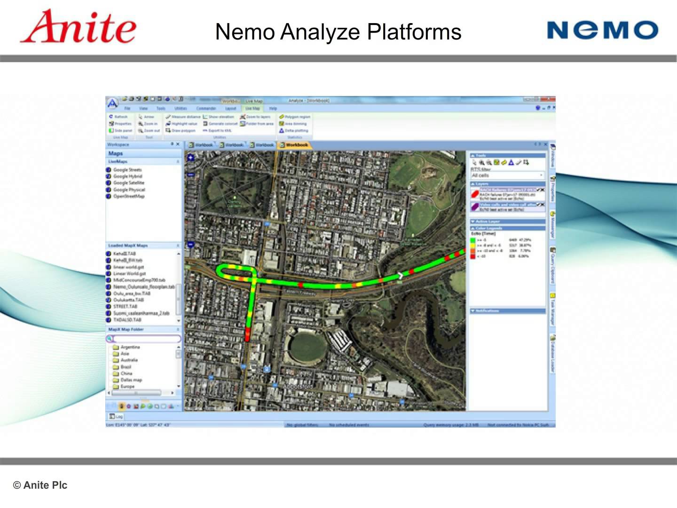
Task: Open the Australia folder
Action: pyautogui.click(x=126, y=360)
